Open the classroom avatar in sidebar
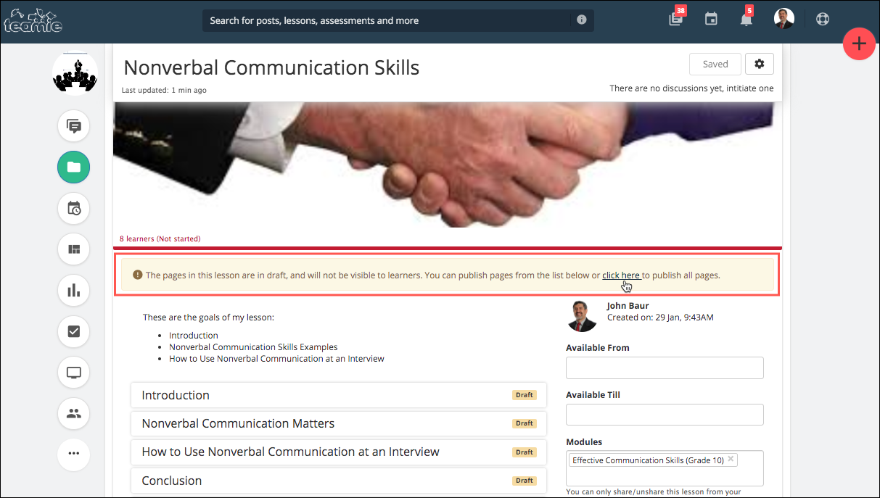 pyautogui.click(x=75, y=72)
